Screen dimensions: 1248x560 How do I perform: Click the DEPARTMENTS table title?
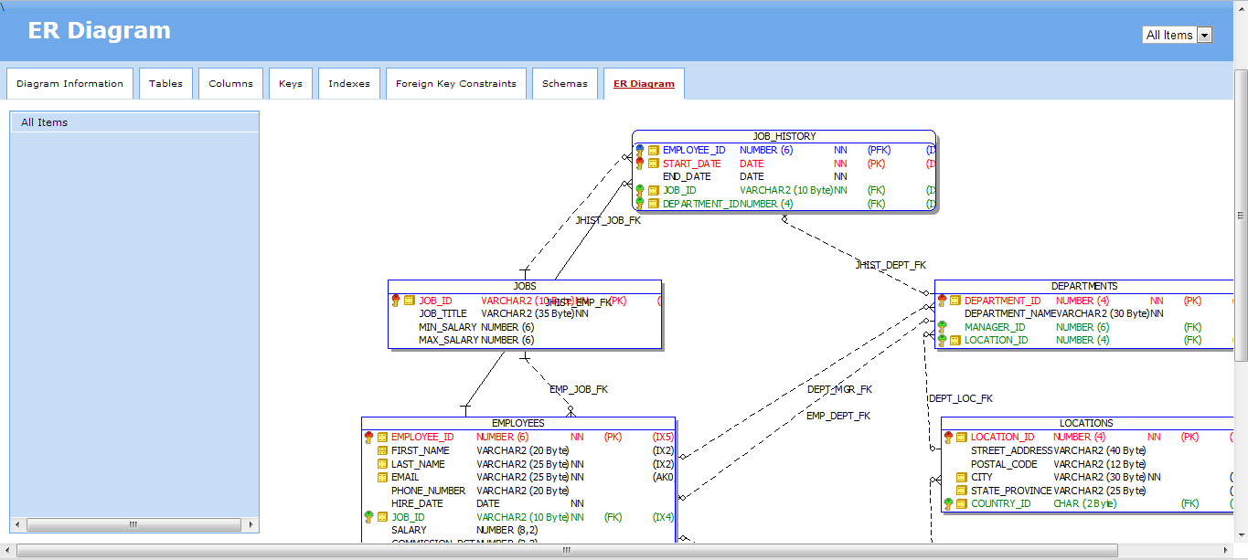1083,286
